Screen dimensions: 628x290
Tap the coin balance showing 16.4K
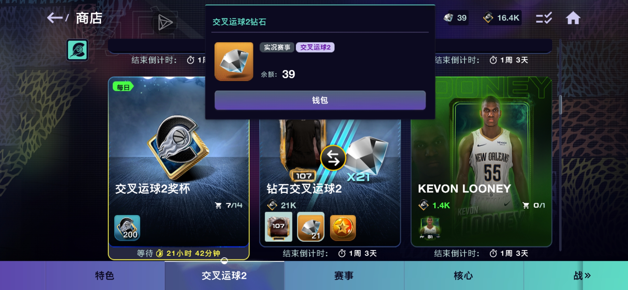coord(502,18)
